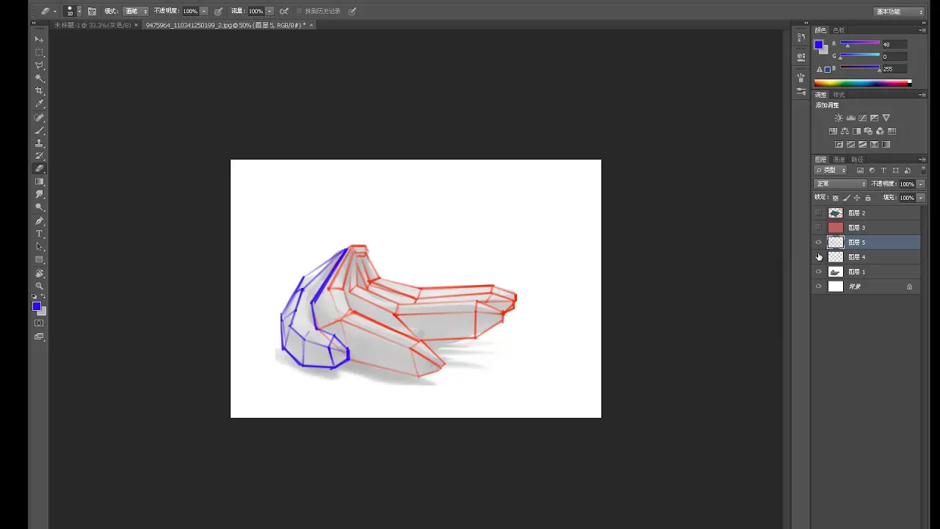Open the 基本功能 workspace dropdown
The width and height of the screenshot is (940, 529).
pos(900,12)
